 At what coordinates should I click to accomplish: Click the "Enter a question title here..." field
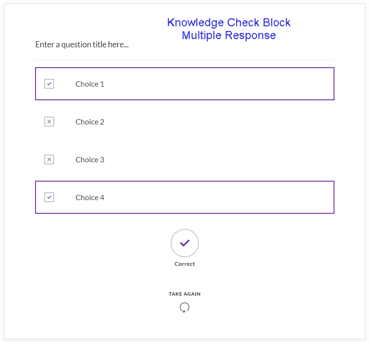coord(82,44)
